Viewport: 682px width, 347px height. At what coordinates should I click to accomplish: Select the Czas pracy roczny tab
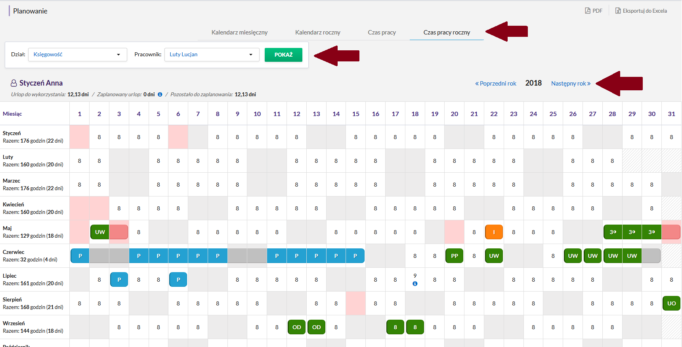coord(447,32)
